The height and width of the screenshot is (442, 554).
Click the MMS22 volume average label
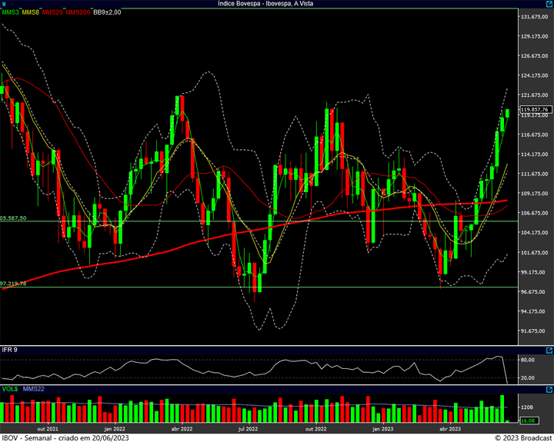click(x=34, y=389)
